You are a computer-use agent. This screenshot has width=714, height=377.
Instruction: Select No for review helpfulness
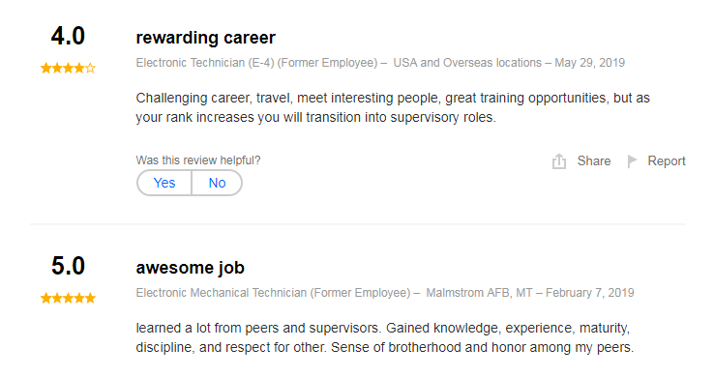218,183
